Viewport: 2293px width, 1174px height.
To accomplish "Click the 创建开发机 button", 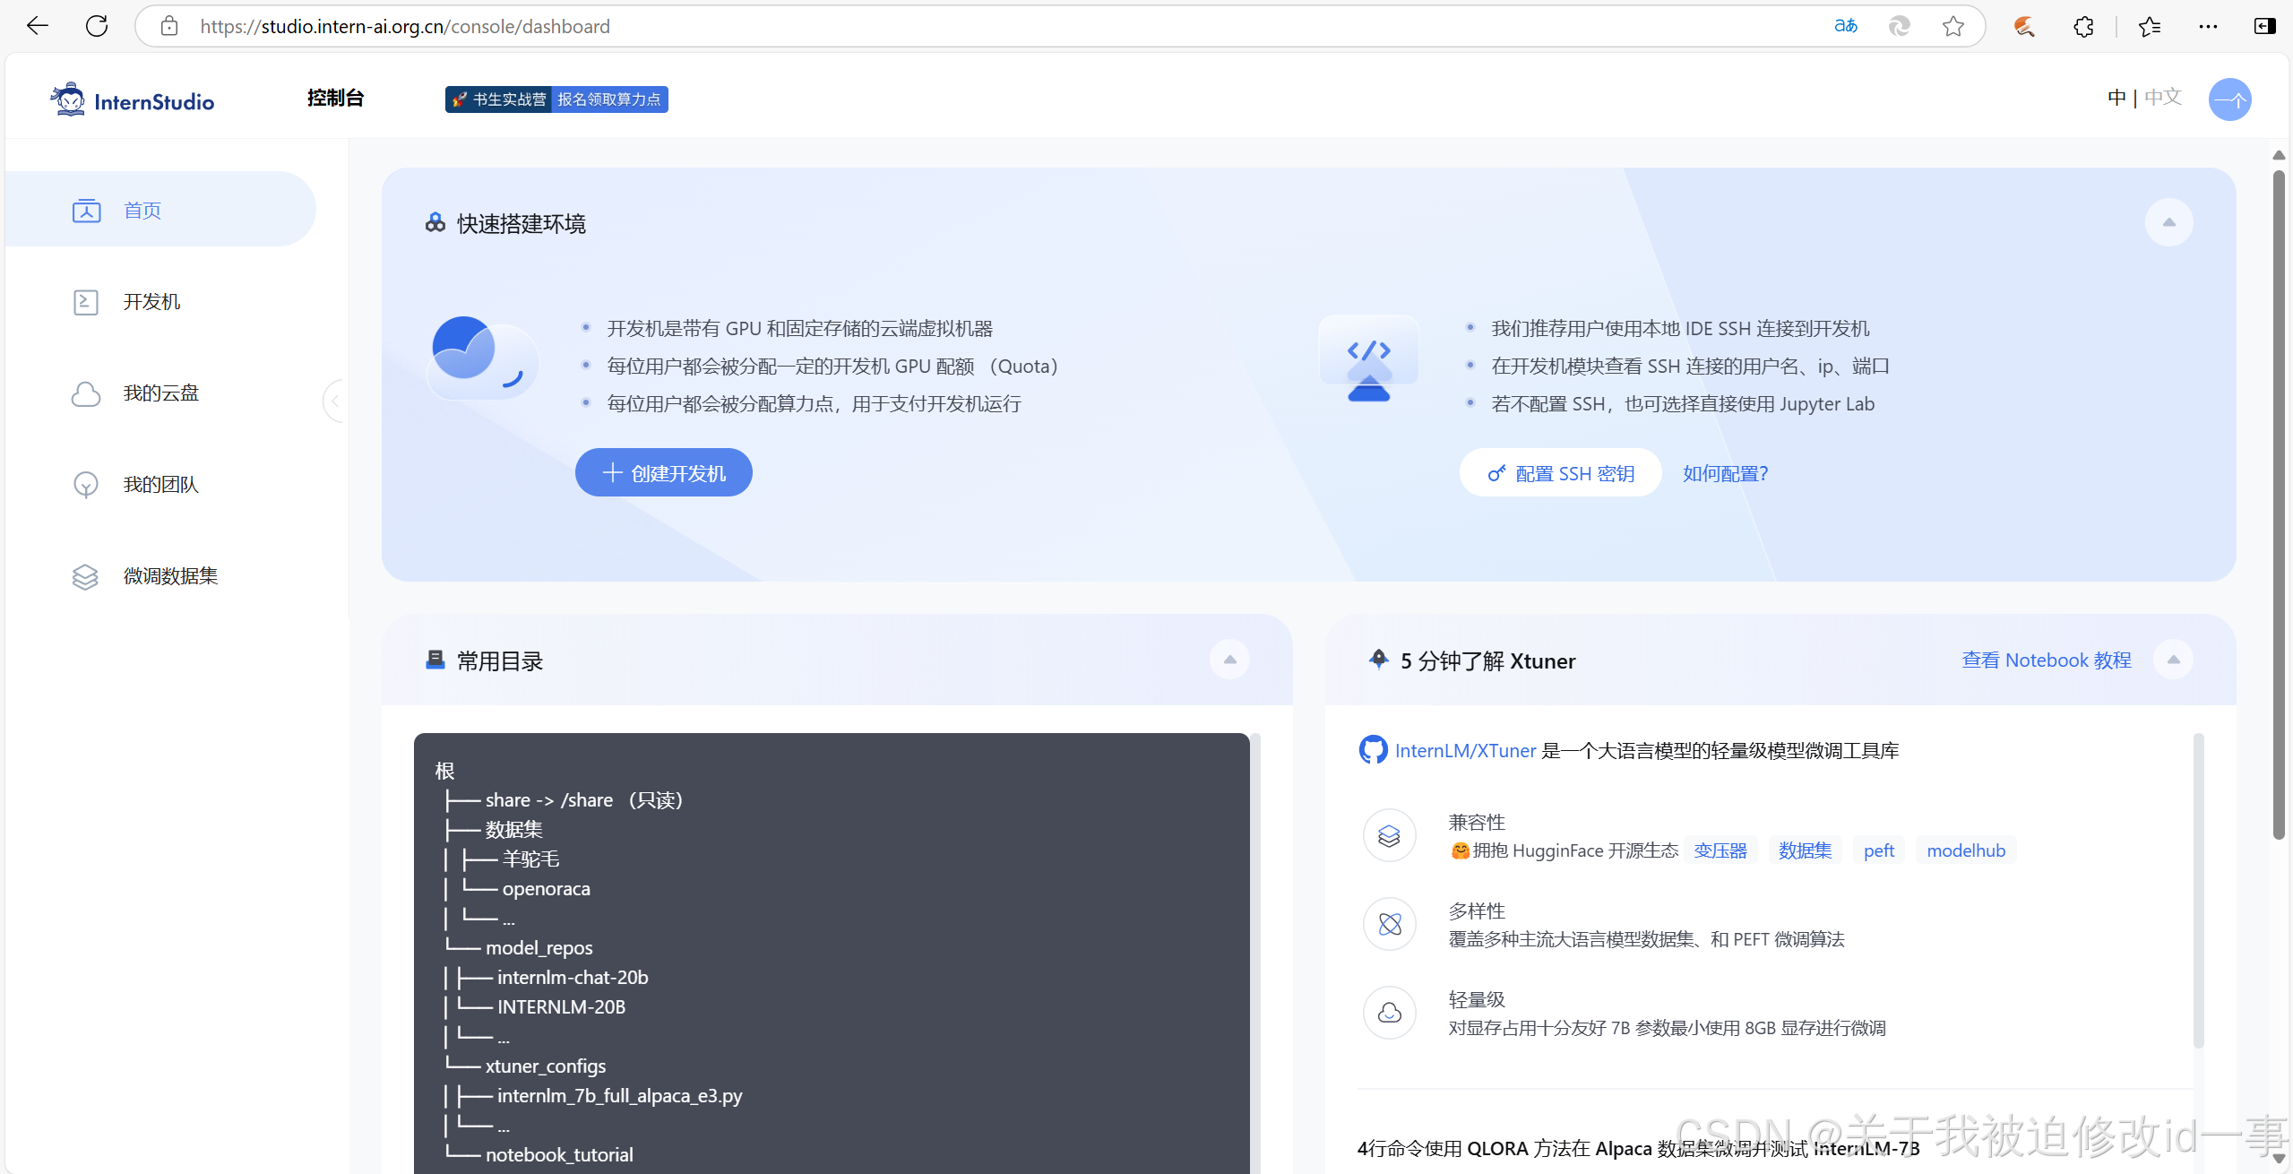I will click(663, 473).
